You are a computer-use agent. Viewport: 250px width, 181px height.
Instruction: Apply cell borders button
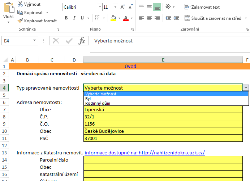click(98, 18)
